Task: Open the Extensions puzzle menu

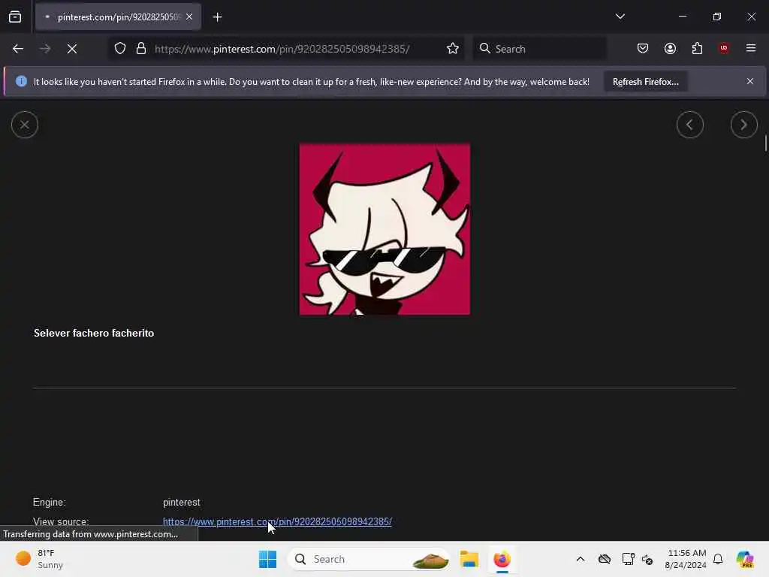Action: [x=698, y=48]
